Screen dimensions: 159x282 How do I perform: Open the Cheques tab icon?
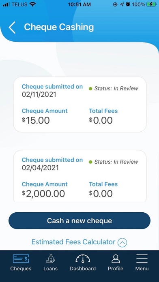[21, 258]
